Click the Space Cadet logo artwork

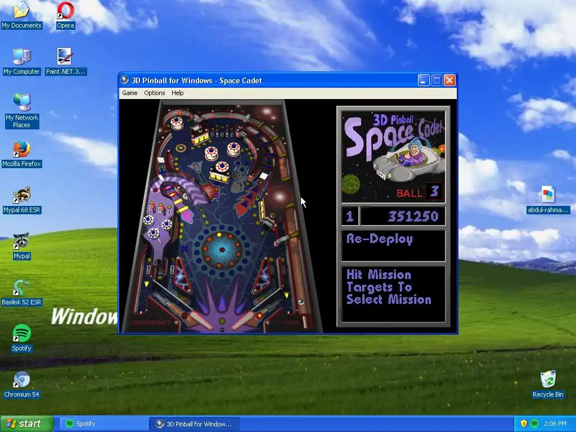pos(393,157)
